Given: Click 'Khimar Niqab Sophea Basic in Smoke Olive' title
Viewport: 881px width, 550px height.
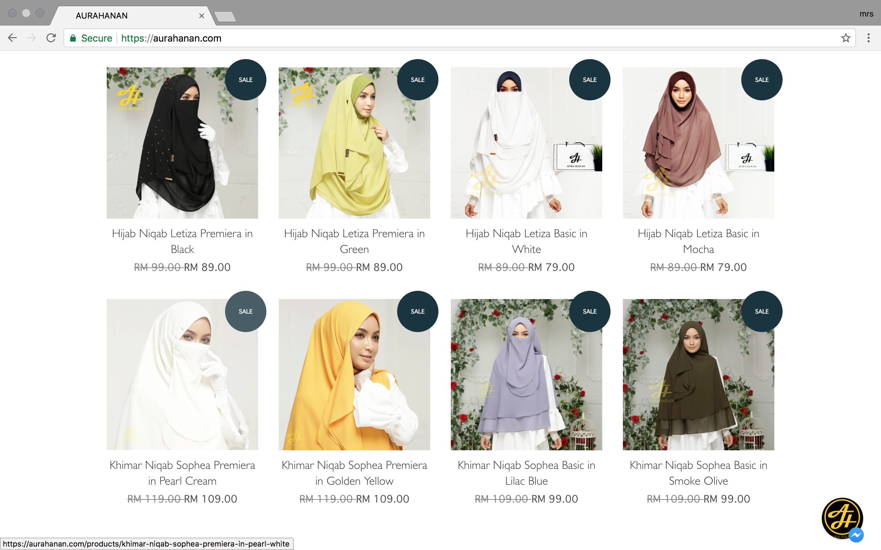Looking at the screenshot, I should [x=699, y=473].
